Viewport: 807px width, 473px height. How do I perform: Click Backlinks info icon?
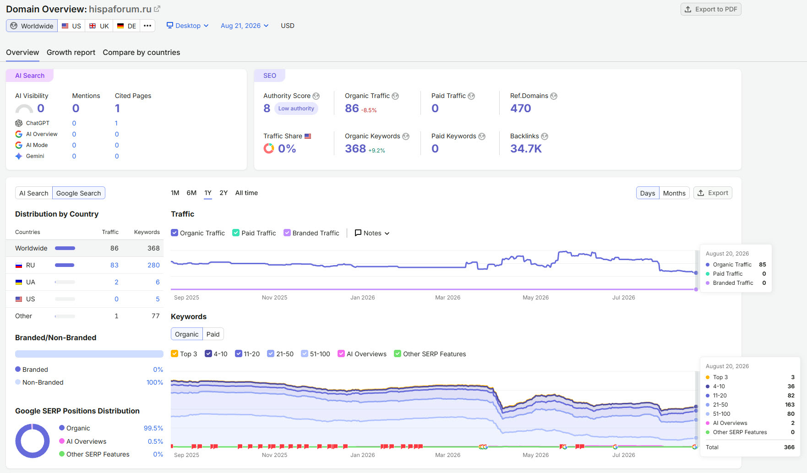click(x=545, y=136)
